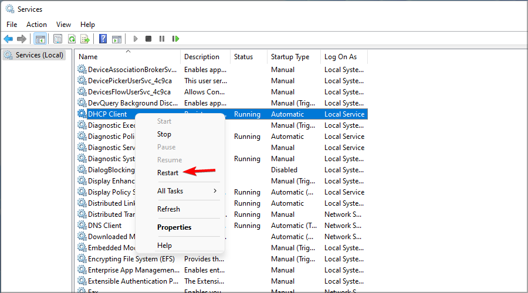Image resolution: width=528 pixels, height=293 pixels.
Task: Toggle Show/Hide Action Pane icon
Action: (x=117, y=39)
